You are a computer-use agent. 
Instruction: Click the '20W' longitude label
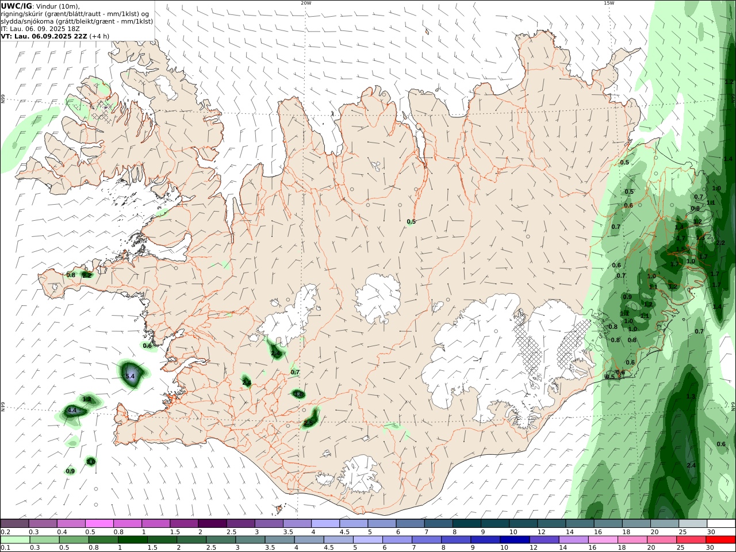(306, 3)
